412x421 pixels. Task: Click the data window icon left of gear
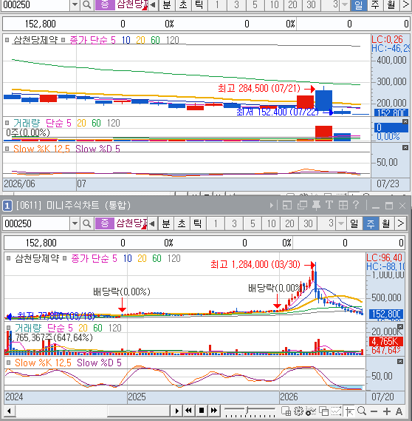point(286,411)
